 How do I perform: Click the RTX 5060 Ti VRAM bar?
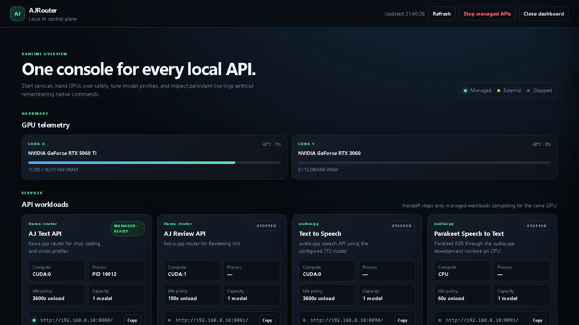[x=155, y=163]
